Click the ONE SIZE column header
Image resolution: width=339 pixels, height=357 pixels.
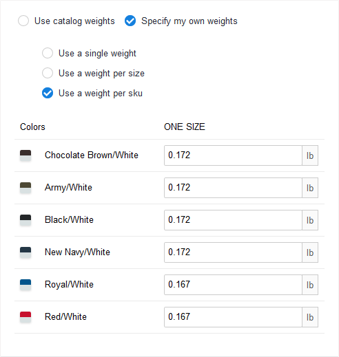click(x=185, y=127)
